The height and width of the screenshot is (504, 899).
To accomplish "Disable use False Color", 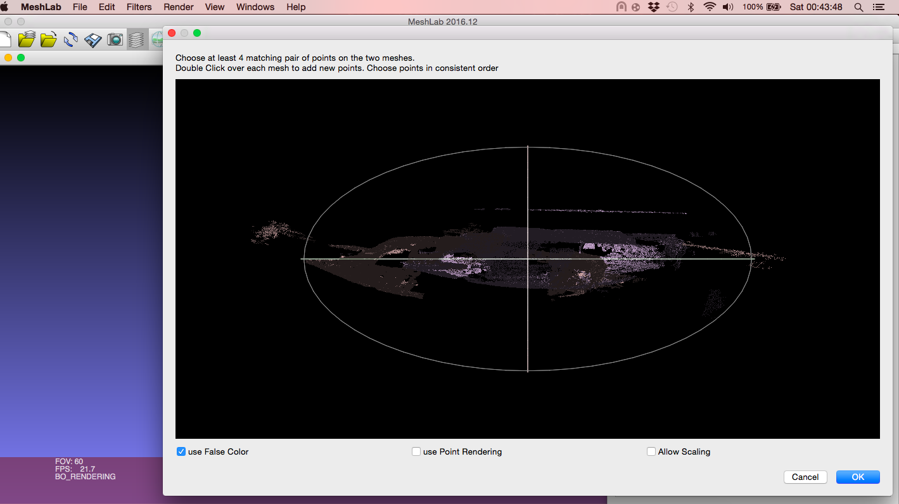I will tap(181, 451).
